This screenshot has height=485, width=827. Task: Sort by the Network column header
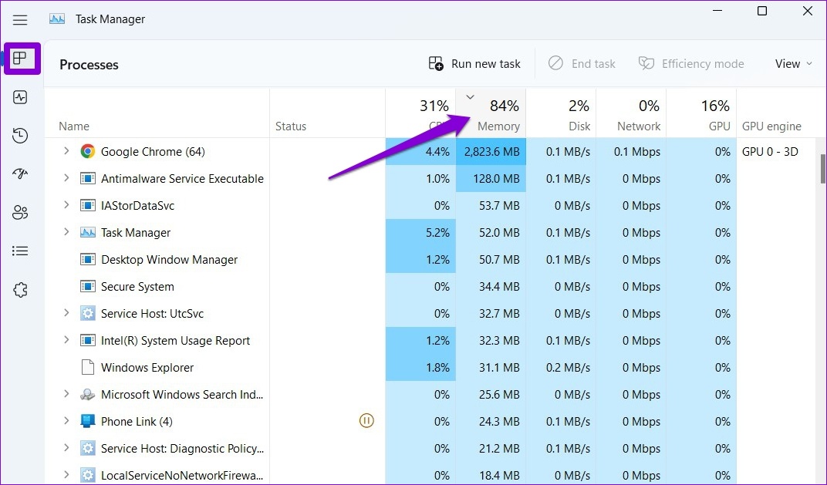[x=631, y=113]
